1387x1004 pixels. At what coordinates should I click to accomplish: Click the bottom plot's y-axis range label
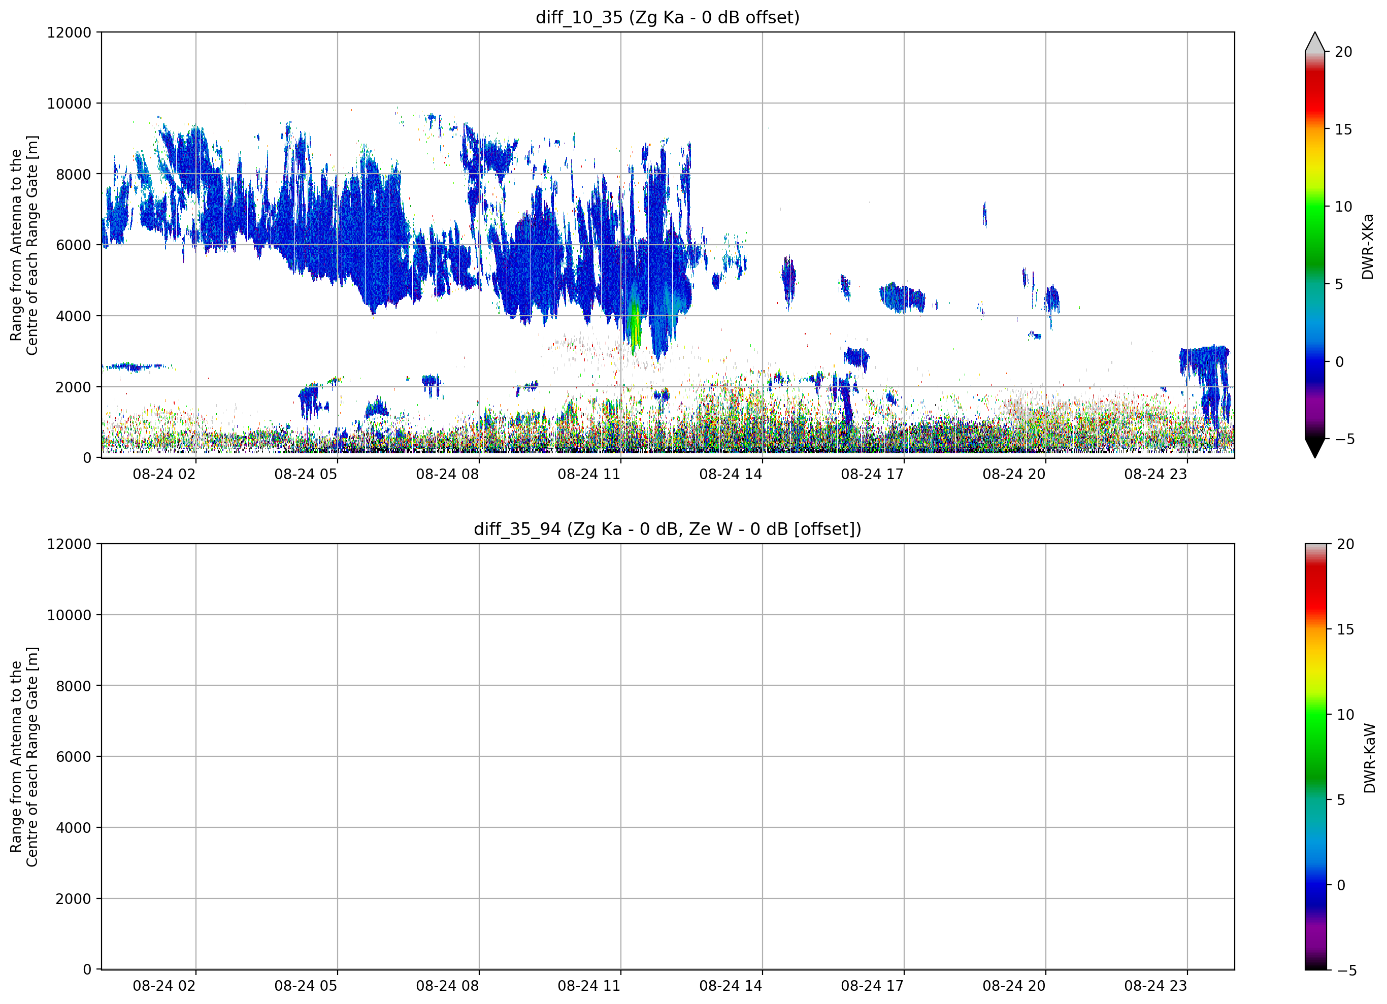point(24,757)
